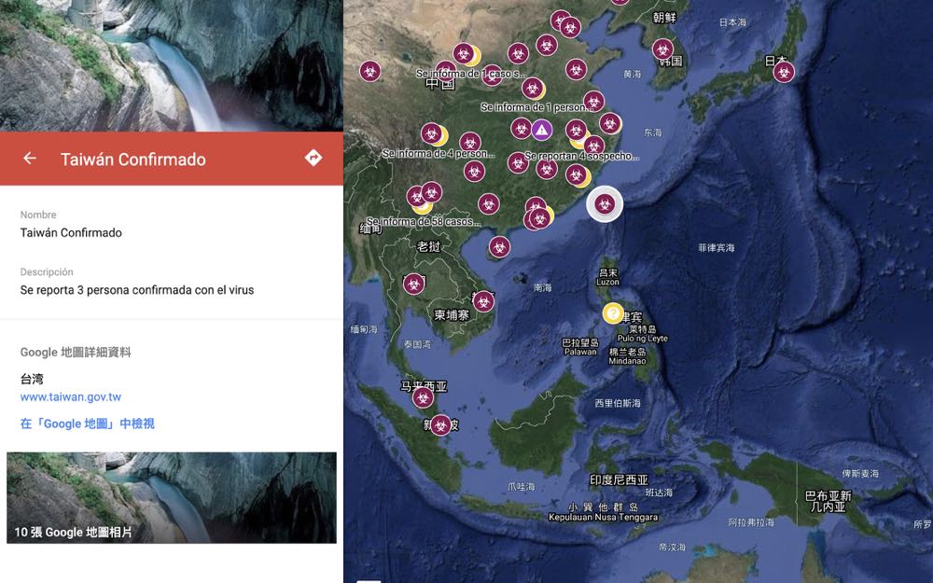Click the purple warning triangle marker

coord(541,130)
